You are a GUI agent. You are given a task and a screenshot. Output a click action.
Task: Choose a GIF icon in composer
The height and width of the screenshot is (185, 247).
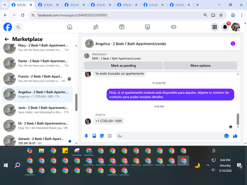pos(110,136)
